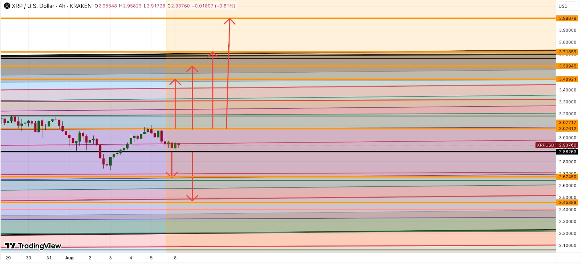Click the 3.07612 orange price label
Screen dimensions: 581x264
pyautogui.click(x=567, y=128)
